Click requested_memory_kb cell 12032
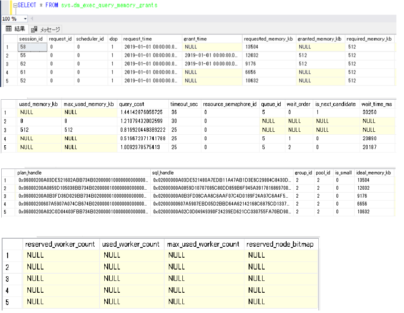404x313 pixels. (269, 55)
